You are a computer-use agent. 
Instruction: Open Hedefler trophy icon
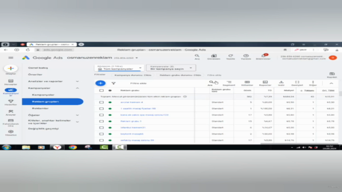[x=11, y=101]
